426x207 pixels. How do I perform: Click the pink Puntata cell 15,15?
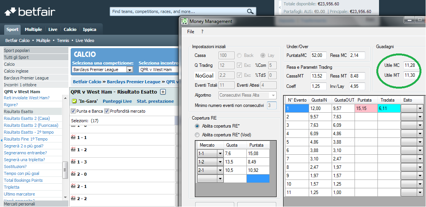click(x=366, y=108)
